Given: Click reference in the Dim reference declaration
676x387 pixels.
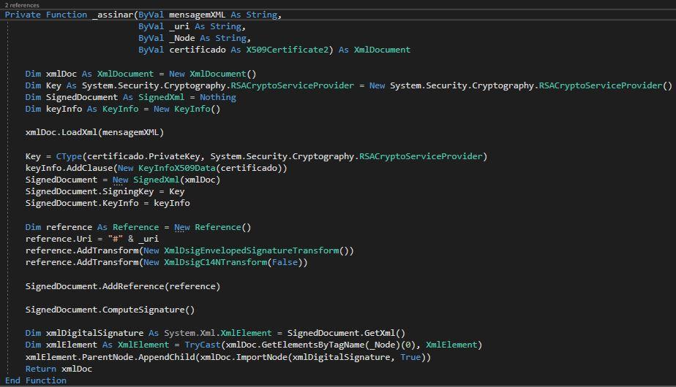Looking at the screenshot, I should pyautogui.click(x=69, y=227).
